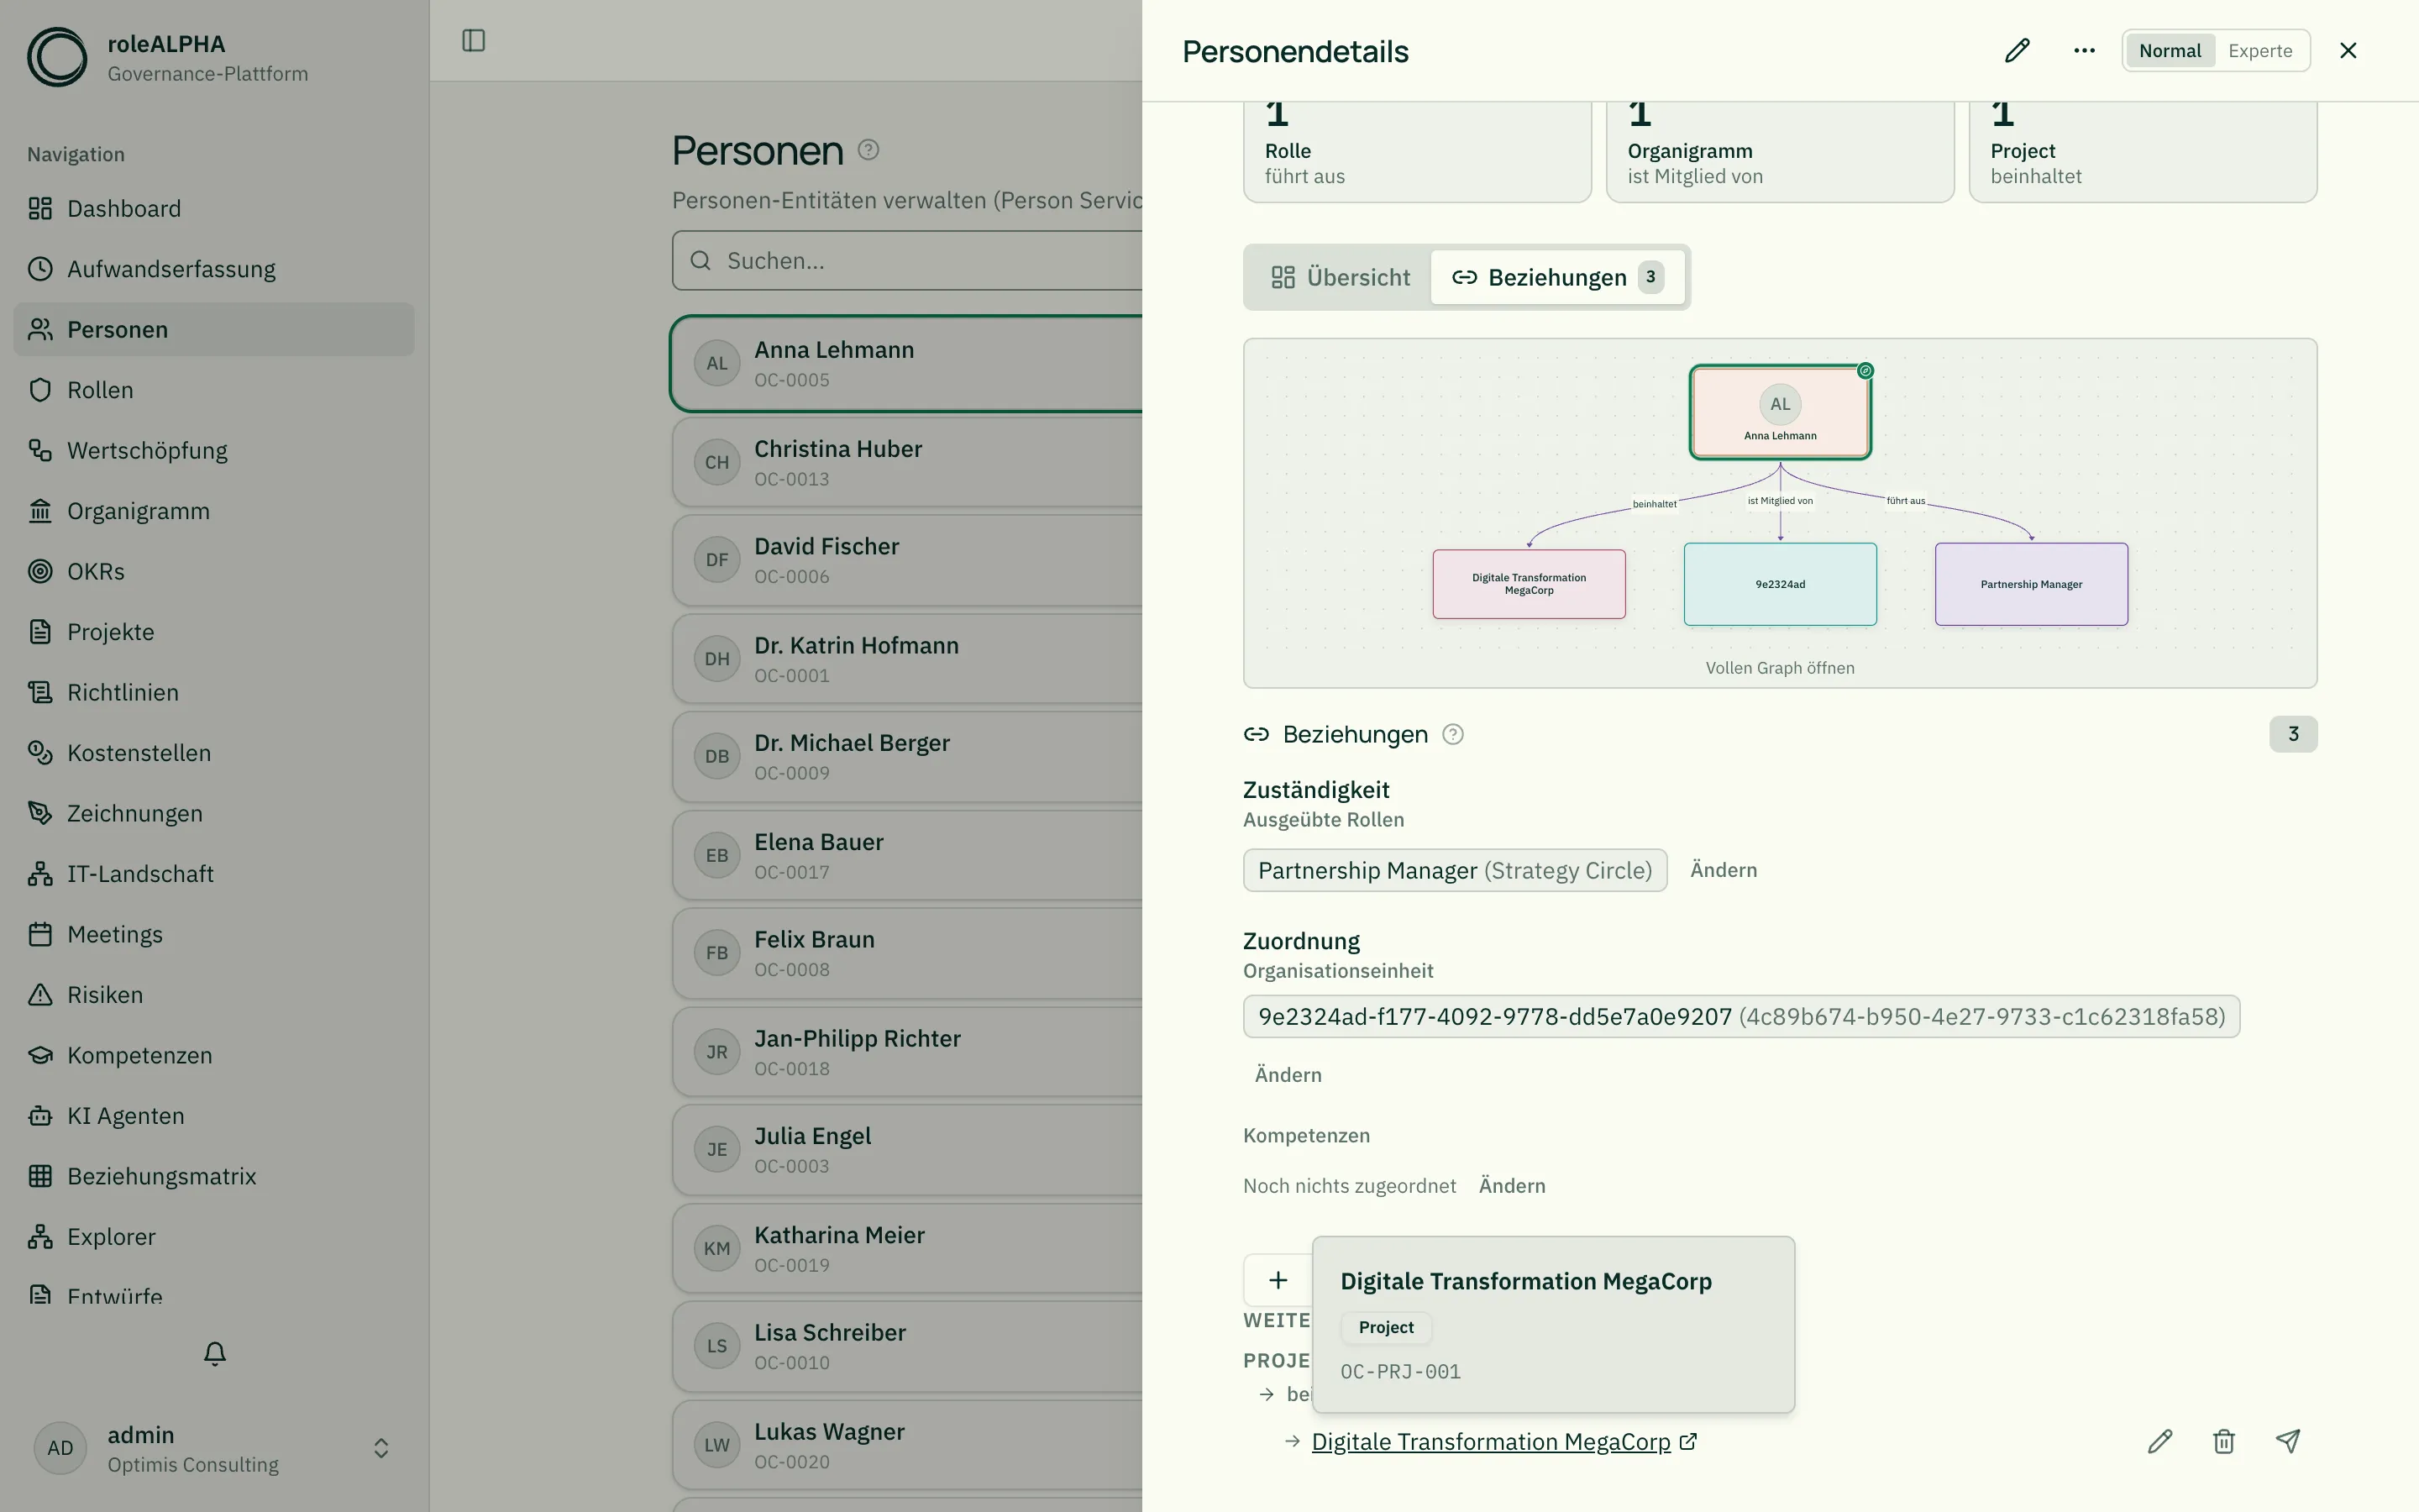Open the Digitale Transformation MegaCorp link

point(1503,1442)
